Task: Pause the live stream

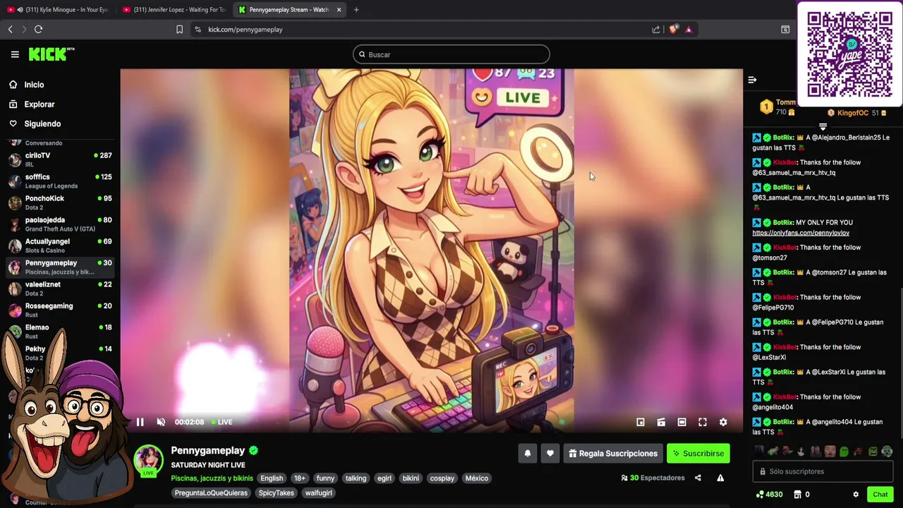Action: click(x=140, y=422)
